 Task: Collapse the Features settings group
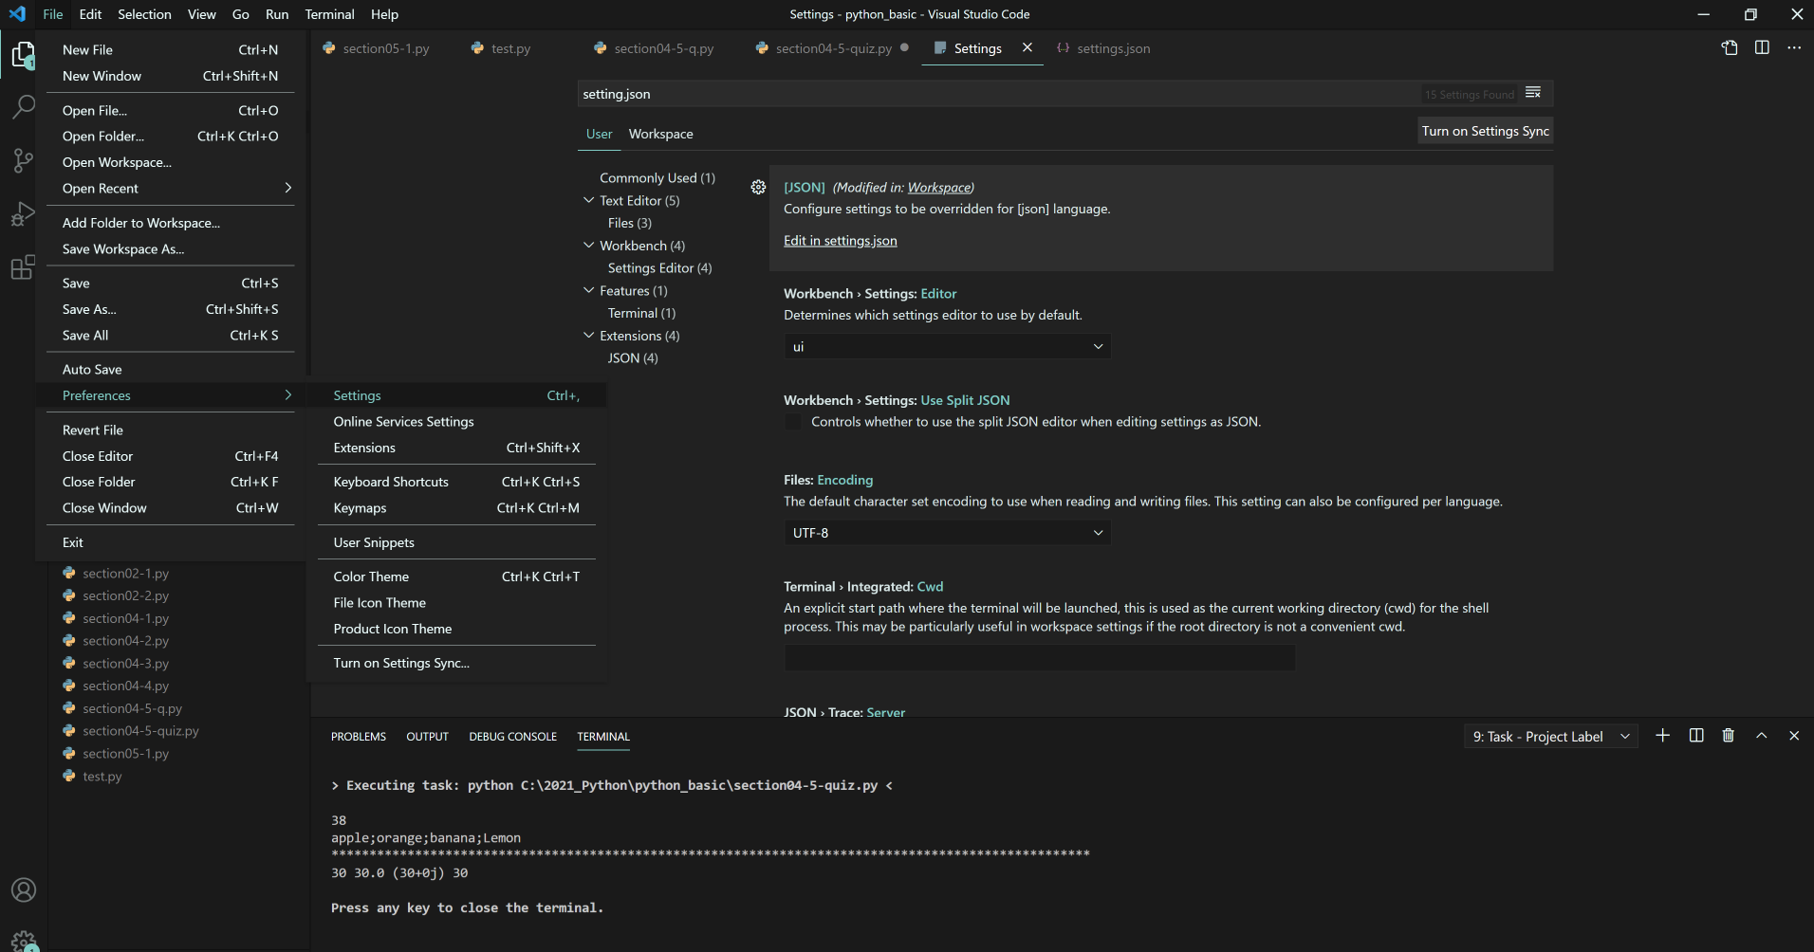point(589,291)
